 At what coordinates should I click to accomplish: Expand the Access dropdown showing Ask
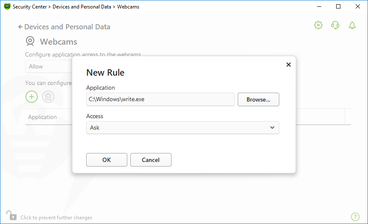183,128
